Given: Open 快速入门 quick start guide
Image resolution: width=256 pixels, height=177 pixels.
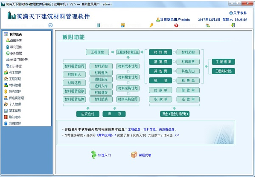Looking at the screenshot, I should pos(101,155).
